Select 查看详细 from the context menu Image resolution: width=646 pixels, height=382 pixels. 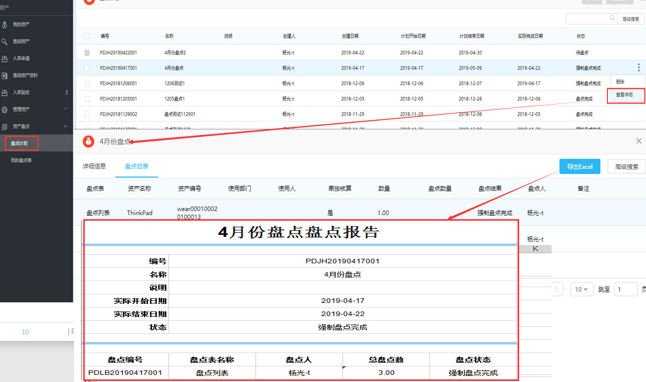(624, 95)
